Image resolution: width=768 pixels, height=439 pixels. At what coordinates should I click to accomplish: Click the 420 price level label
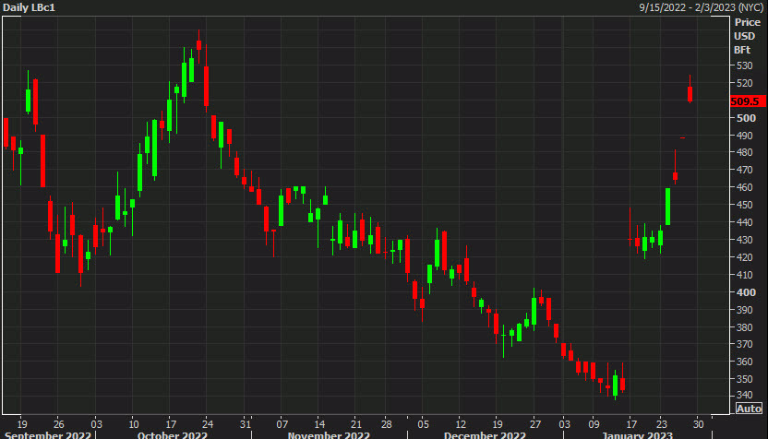[x=744, y=257]
